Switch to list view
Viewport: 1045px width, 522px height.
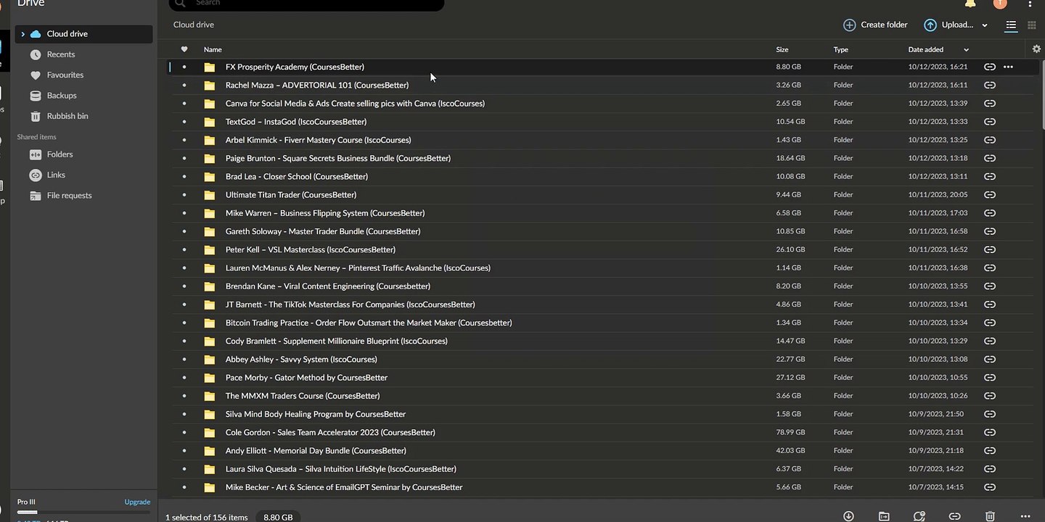tap(1011, 25)
